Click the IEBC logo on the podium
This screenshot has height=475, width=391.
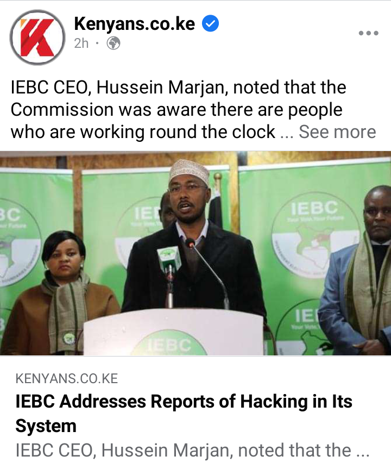(x=169, y=343)
